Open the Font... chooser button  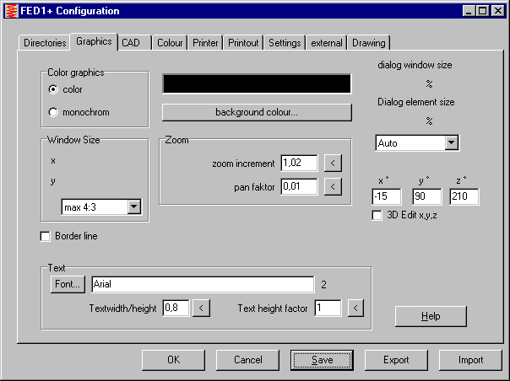point(68,285)
